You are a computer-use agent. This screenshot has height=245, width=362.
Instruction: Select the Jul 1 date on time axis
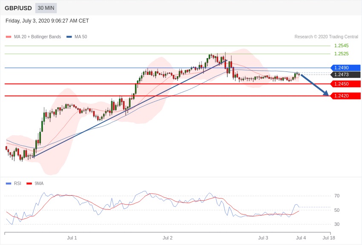click(72, 238)
